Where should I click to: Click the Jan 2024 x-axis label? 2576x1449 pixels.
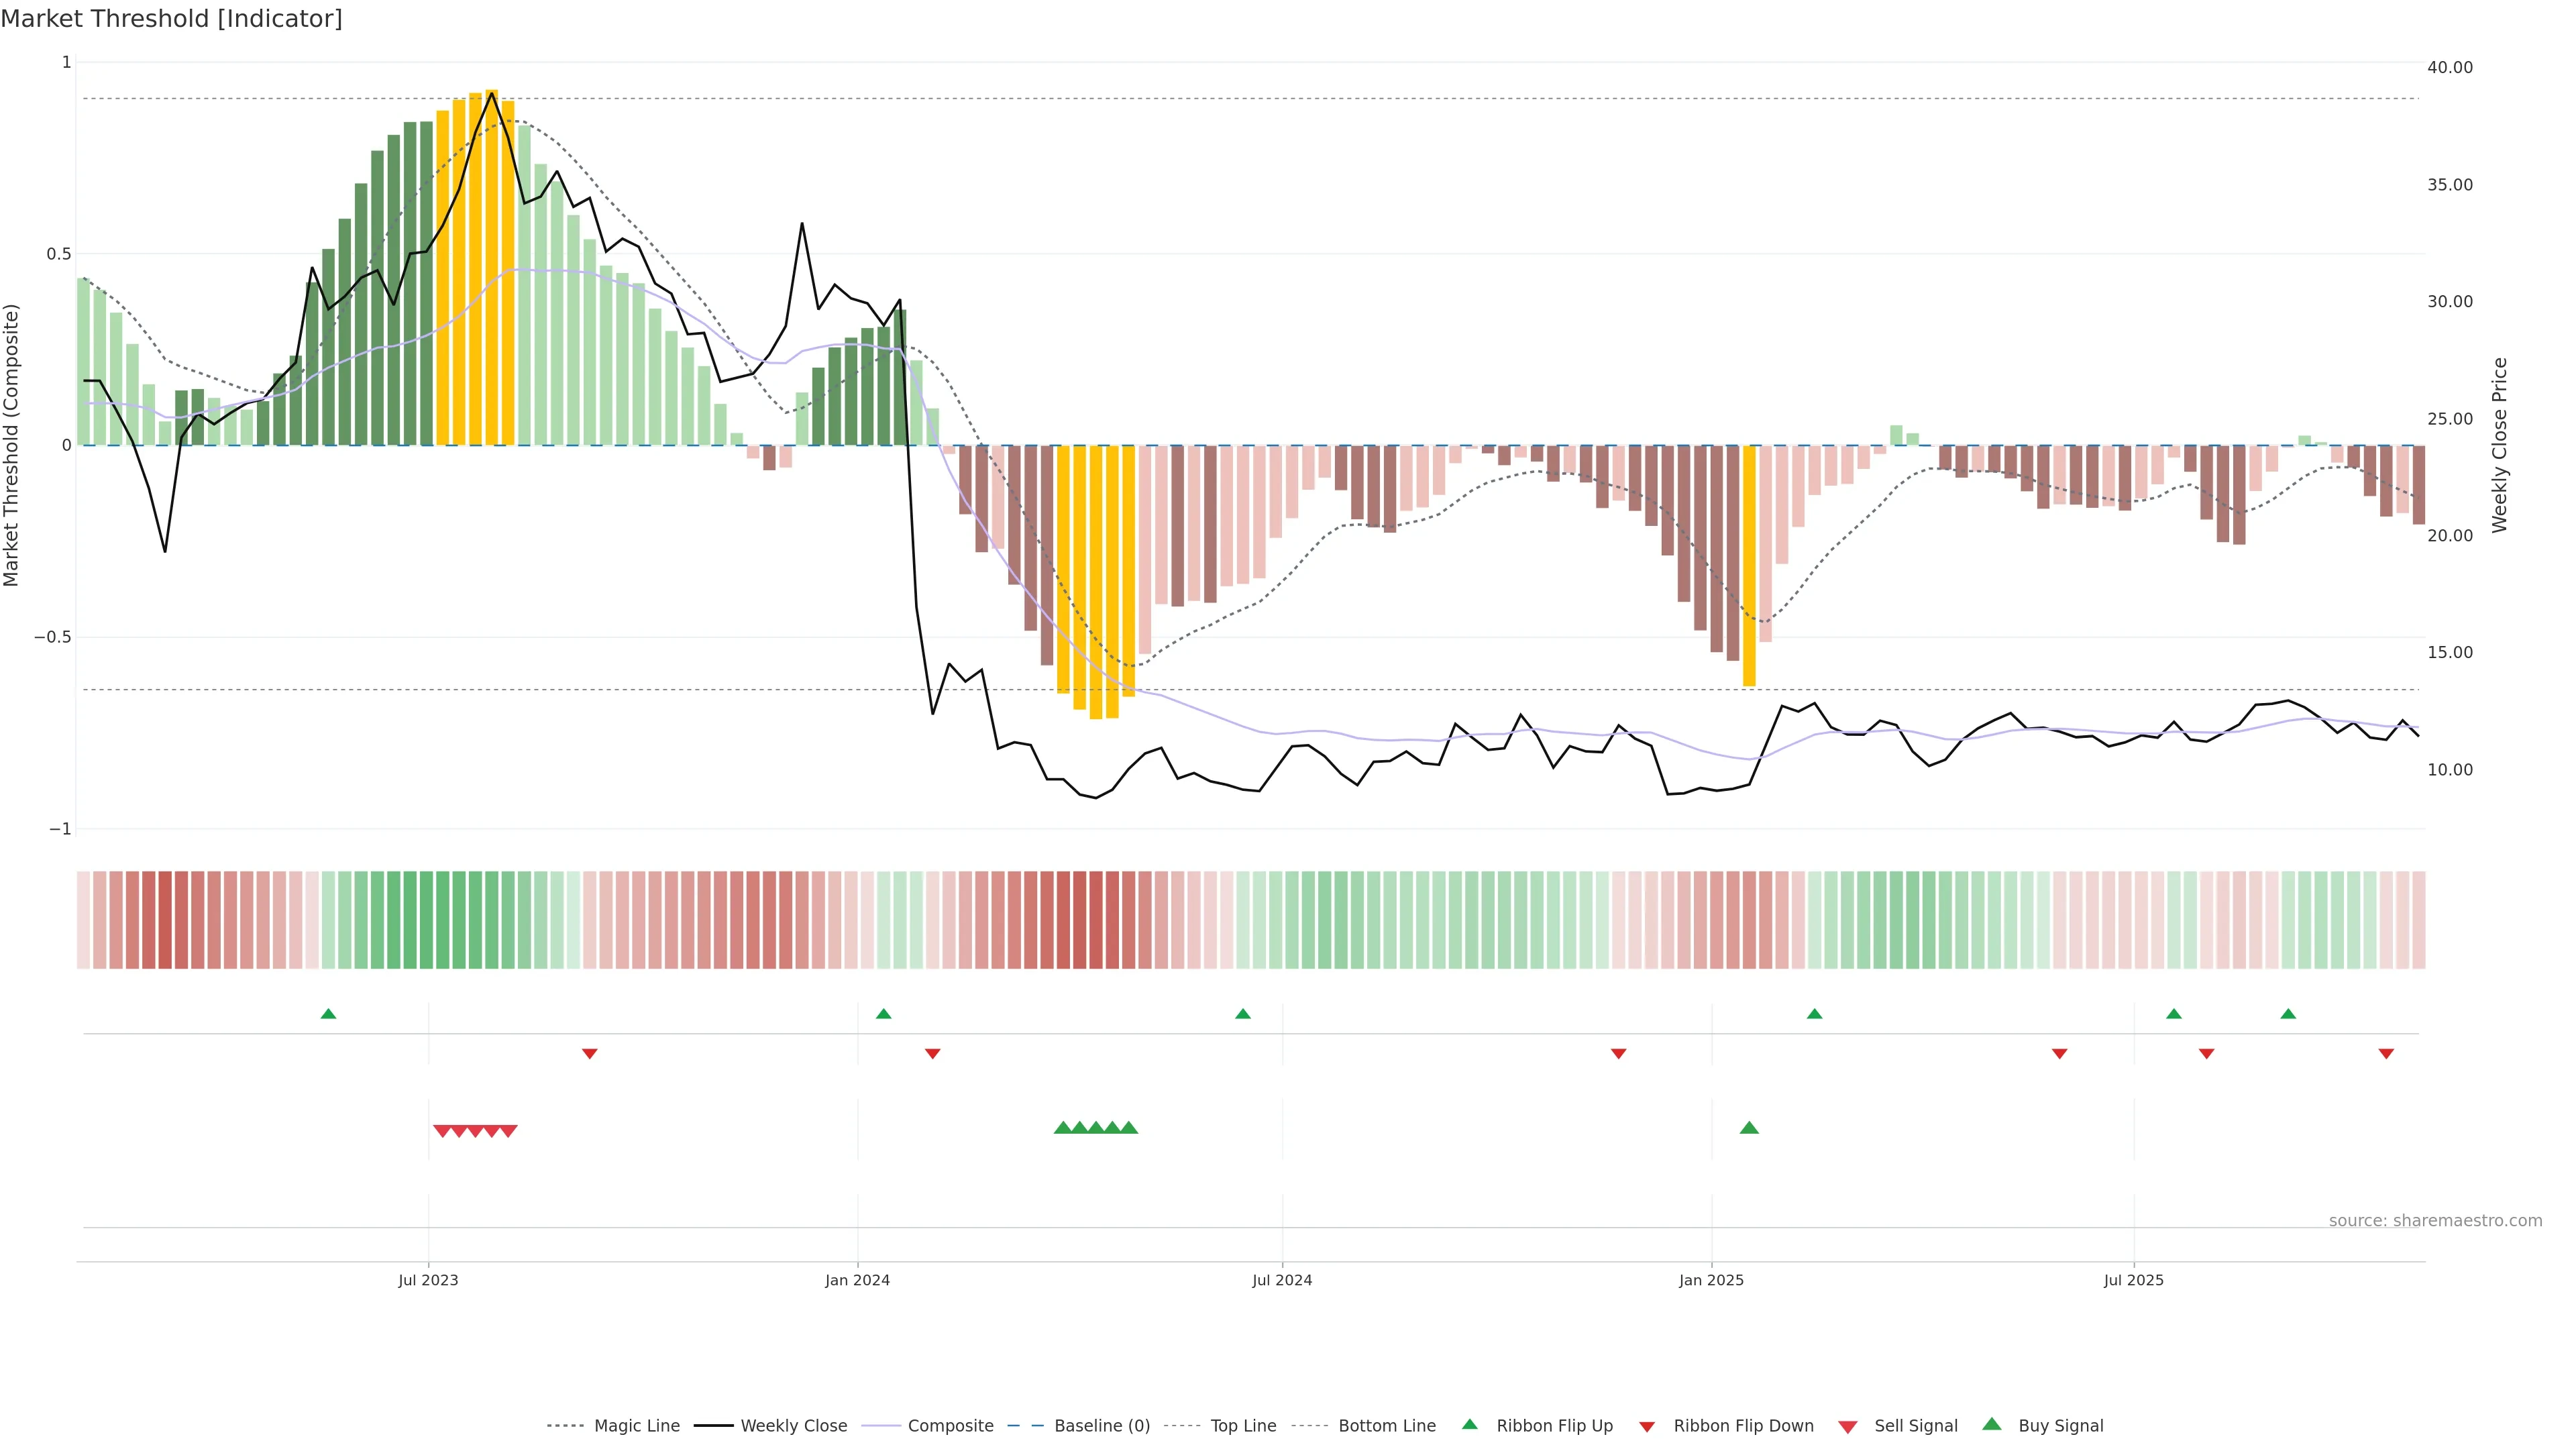click(857, 1280)
